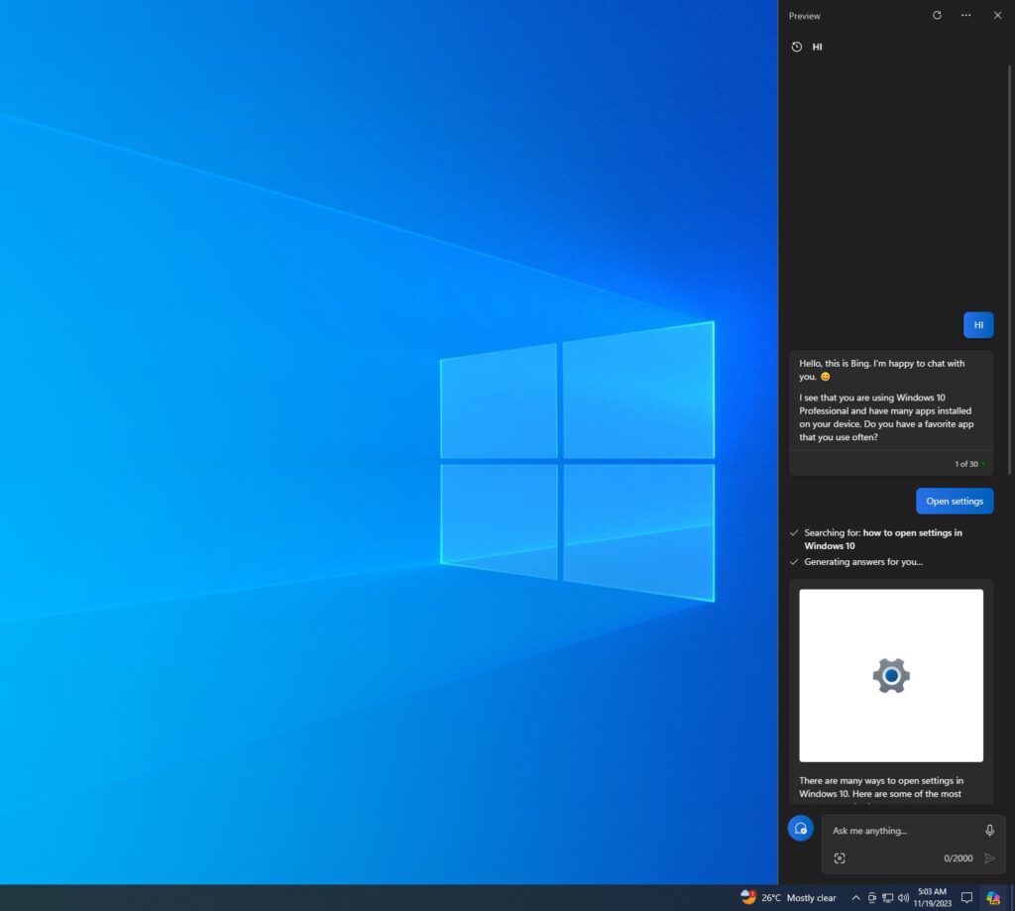The image size is (1015, 911).
Task: Open the more options menu in Copilot
Action: click(x=965, y=15)
